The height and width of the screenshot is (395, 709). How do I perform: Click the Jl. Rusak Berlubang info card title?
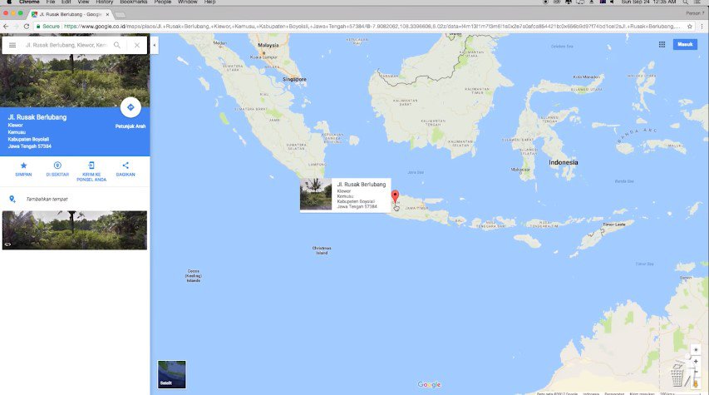pos(362,185)
